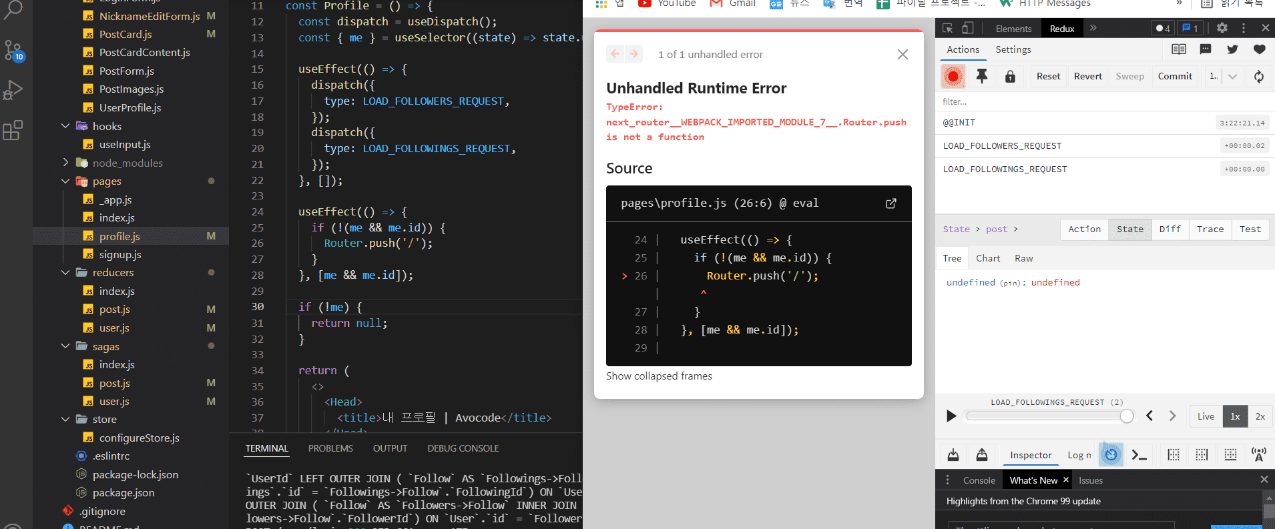
Task: Switch to the Redux DevTools tab
Action: (x=1062, y=29)
